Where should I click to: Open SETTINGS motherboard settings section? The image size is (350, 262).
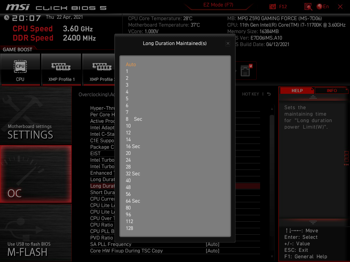pos(36,115)
